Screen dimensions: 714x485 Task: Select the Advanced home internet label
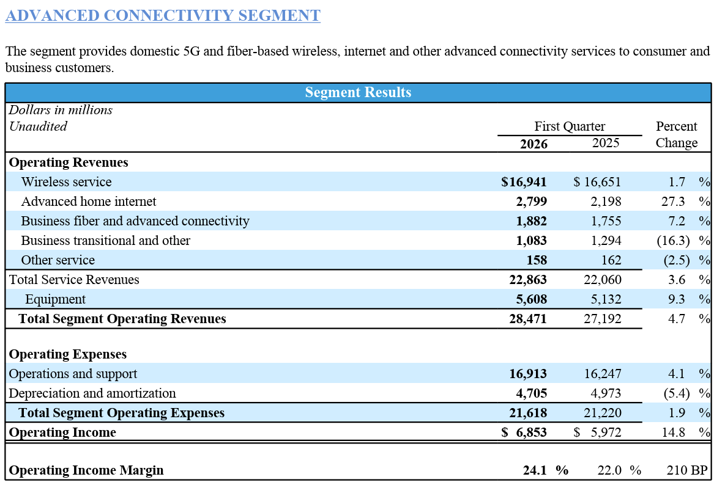point(89,202)
